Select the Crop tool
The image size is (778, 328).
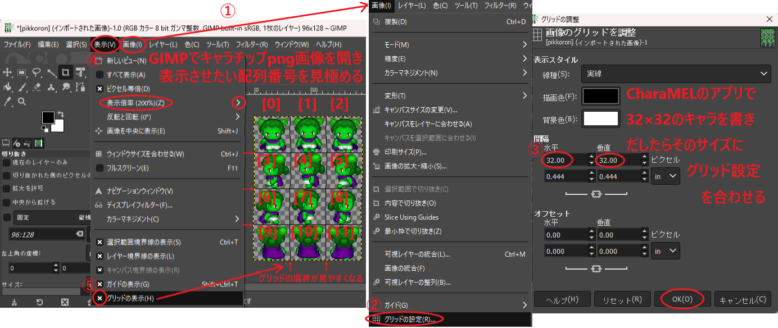(x=65, y=72)
